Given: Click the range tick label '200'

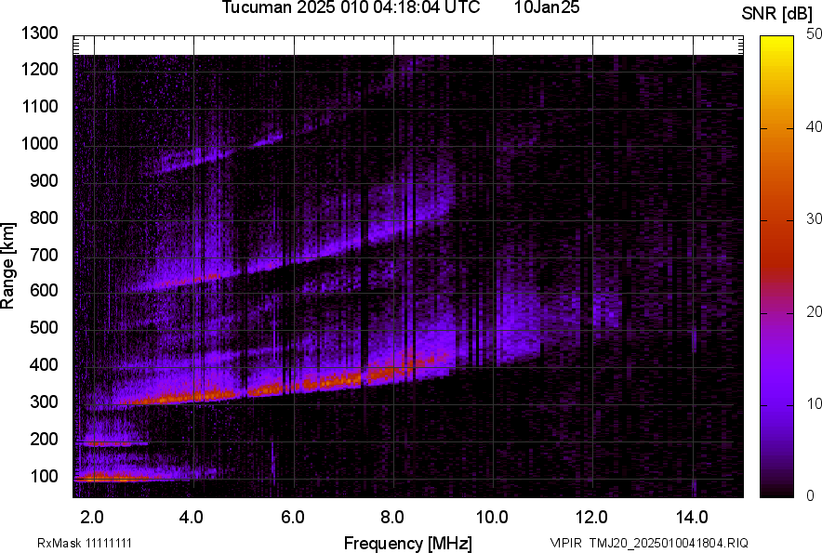Looking at the screenshot, I should [x=44, y=440].
